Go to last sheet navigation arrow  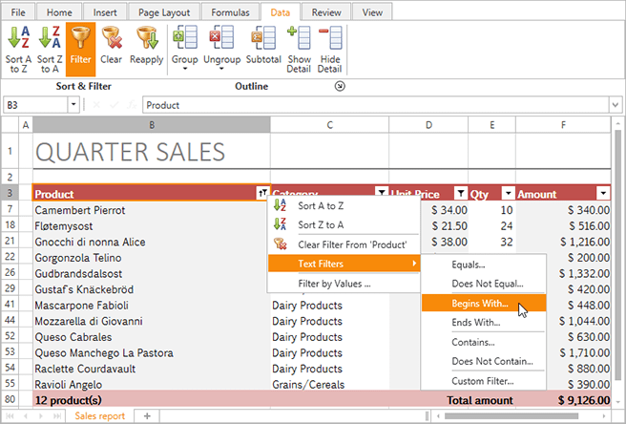pyautogui.click(x=57, y=416)
